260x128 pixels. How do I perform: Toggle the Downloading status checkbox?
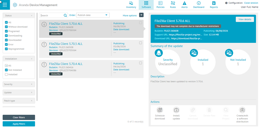click(x=6, y=36)
